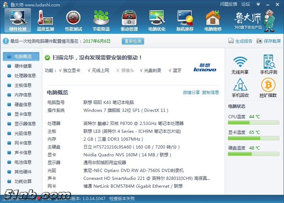Open the 硬件检测 hardware detection tab
The width and height of the screenshot is (284, 203).
[x=18, y=20]
